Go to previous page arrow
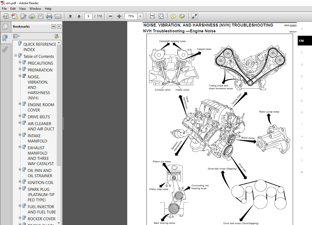The image size is (312, 225). [70, 16]
